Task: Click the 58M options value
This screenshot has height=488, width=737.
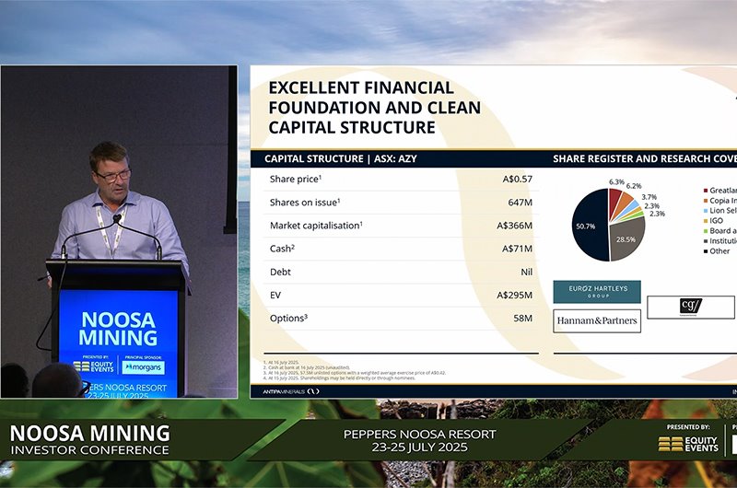Action: pyautogui.click(x=523, y=318)
